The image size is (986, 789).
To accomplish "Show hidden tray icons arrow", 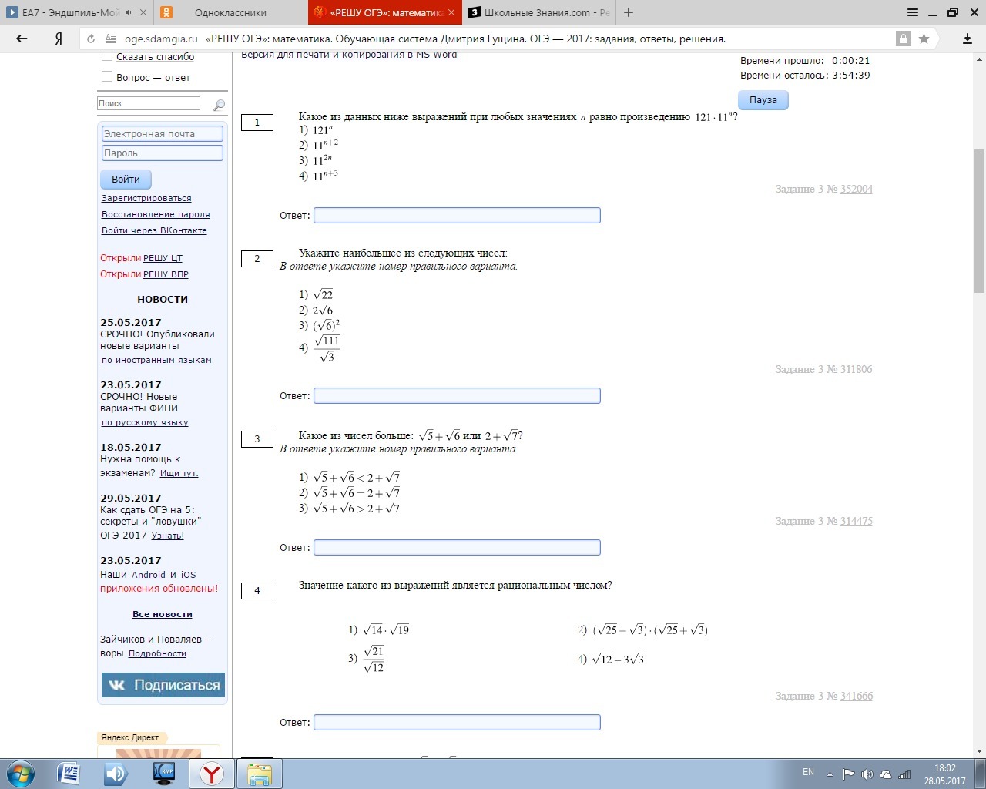I will tap(830, 774).
